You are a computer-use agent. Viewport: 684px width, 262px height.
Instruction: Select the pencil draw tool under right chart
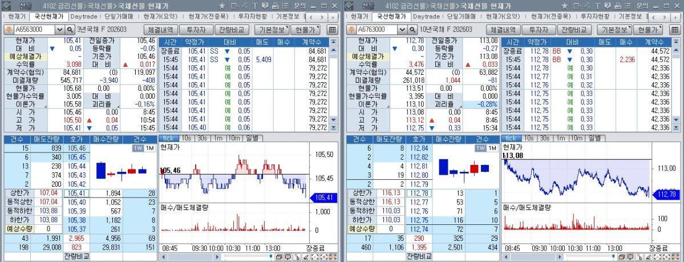(649, 257)
